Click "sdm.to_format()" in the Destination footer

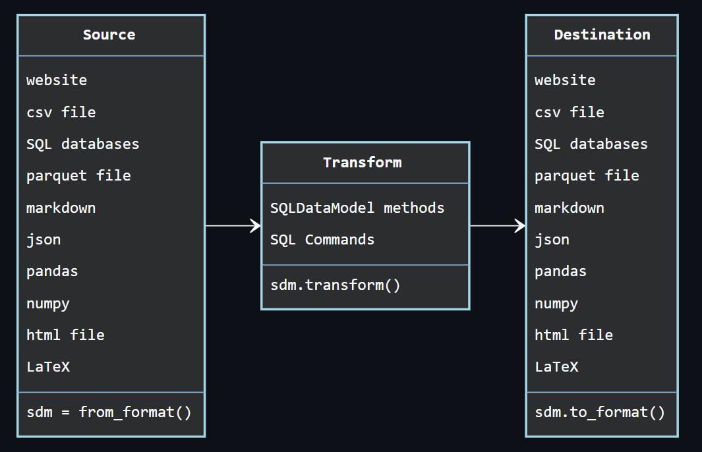click(x=601, y=412)
